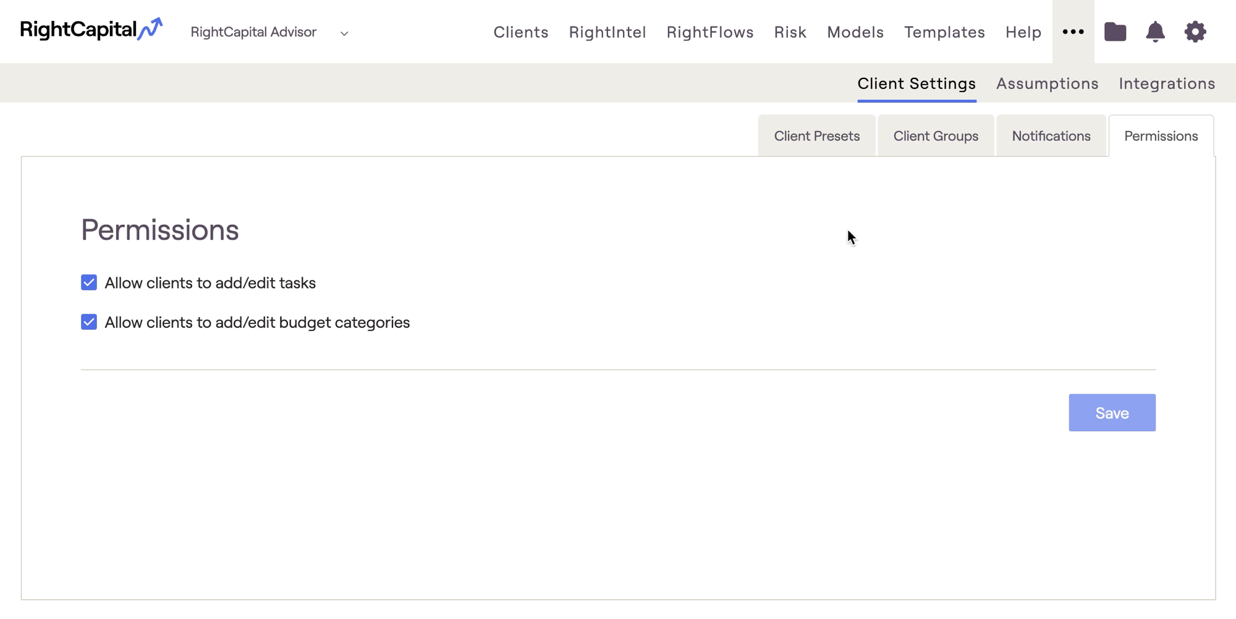This screenshot has width=1236, height=619.
Task: Open the Templates menu
Action: [944, 32]
